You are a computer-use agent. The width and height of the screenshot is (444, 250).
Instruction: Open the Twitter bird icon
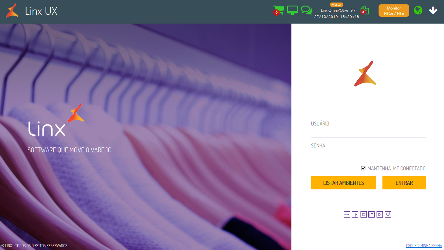point(363,215)
